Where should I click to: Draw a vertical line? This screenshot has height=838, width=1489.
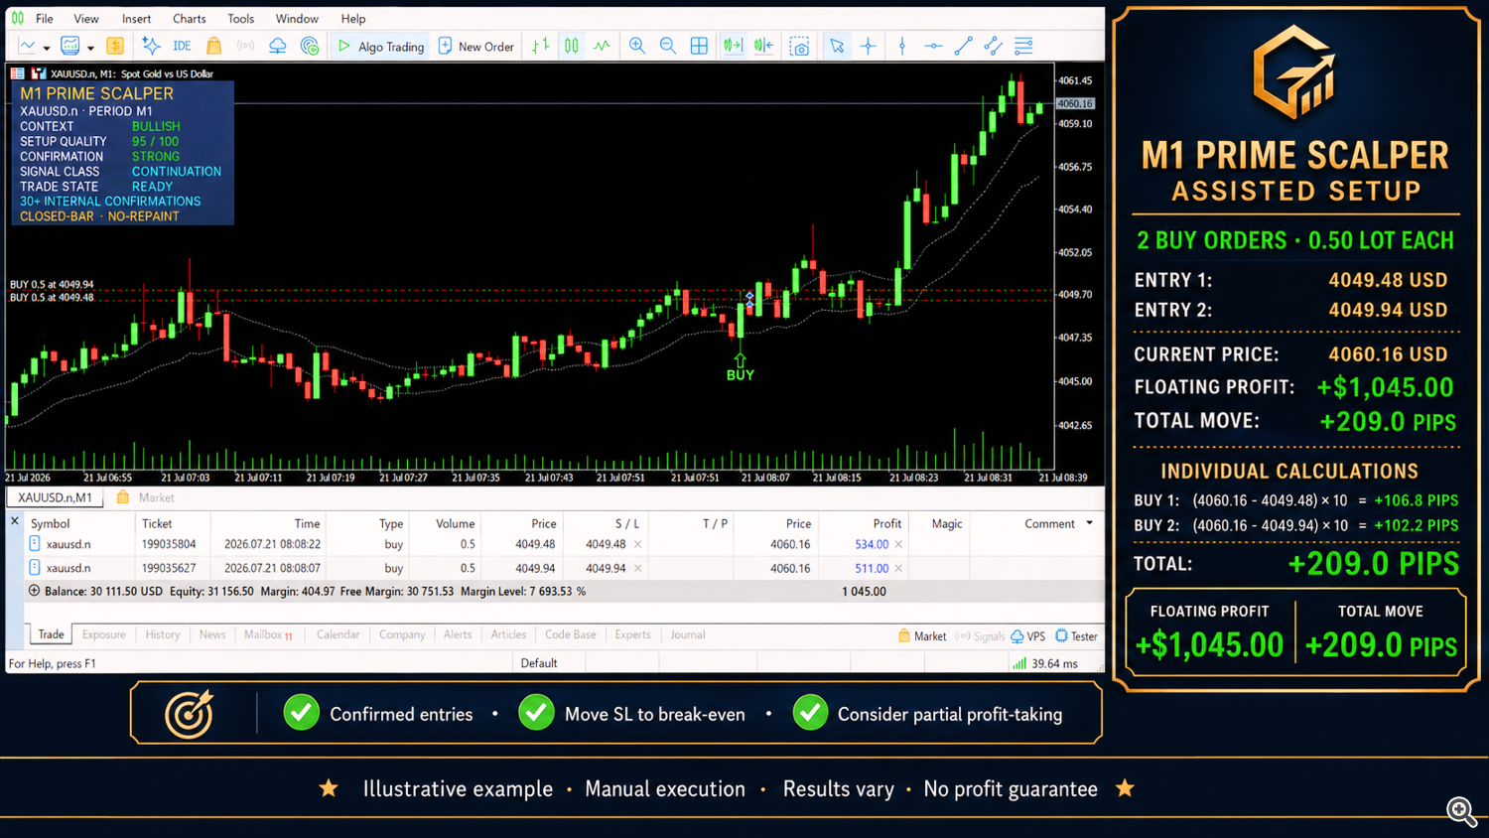pyautogui.click(x=902, y=46)
